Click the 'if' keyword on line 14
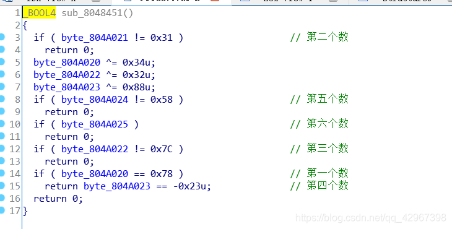The height and width of the screenshot is (229, 452). click(x=39, y=174)
